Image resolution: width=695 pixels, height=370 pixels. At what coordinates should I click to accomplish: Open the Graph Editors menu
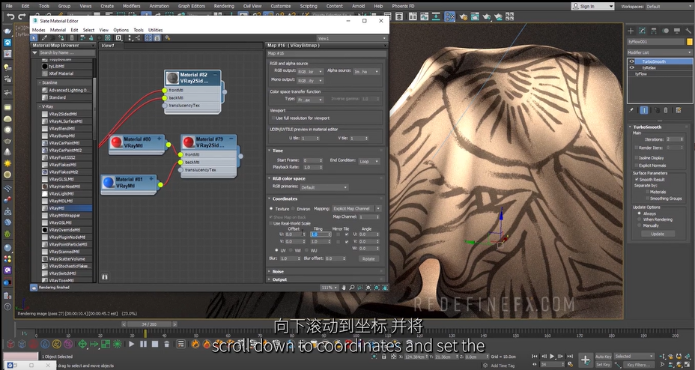192,6
